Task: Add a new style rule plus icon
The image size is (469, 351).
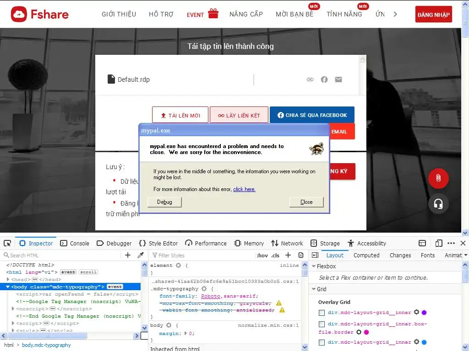Action: [x=288, y=255]
